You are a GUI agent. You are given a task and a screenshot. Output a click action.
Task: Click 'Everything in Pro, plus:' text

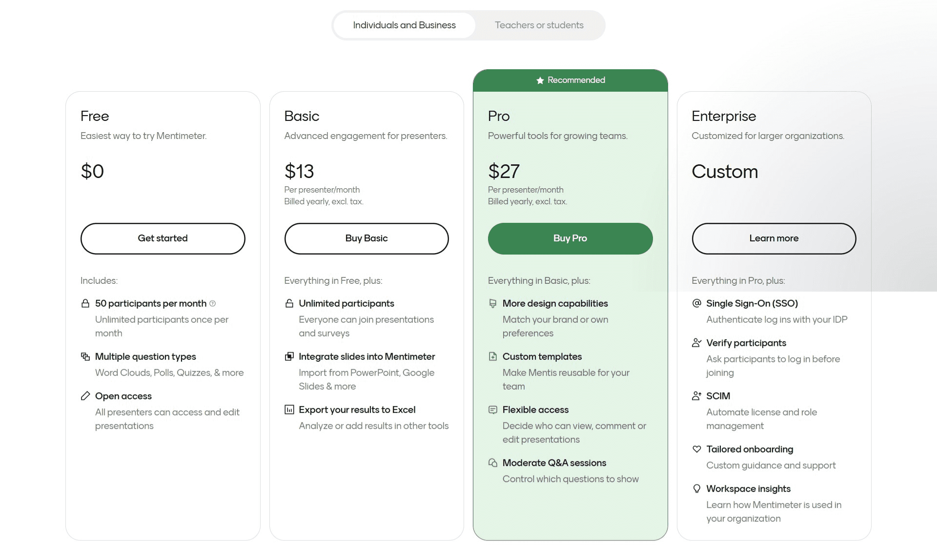[738, 280]
